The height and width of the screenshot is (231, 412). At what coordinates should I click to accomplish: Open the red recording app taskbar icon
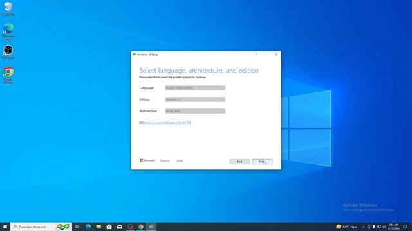tap(130, 227)
